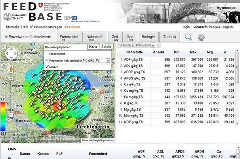Viewport: 240px width, 159px height.
Task: Select the Mittelwerte radio button
Action: [31, 37]
